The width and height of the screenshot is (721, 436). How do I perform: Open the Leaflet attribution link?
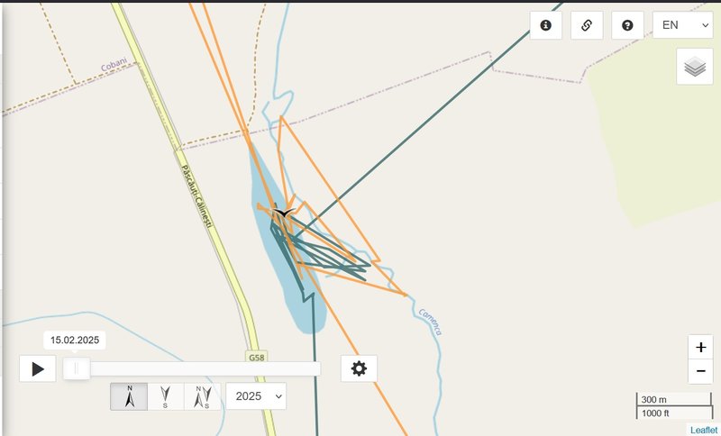pos(704,430)
